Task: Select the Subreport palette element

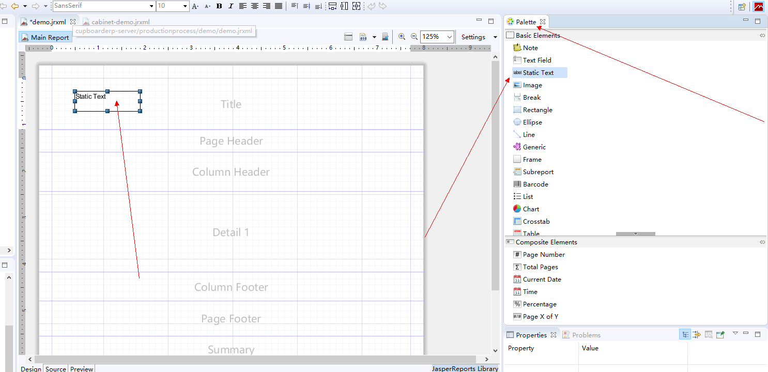Action: point(533,172)
